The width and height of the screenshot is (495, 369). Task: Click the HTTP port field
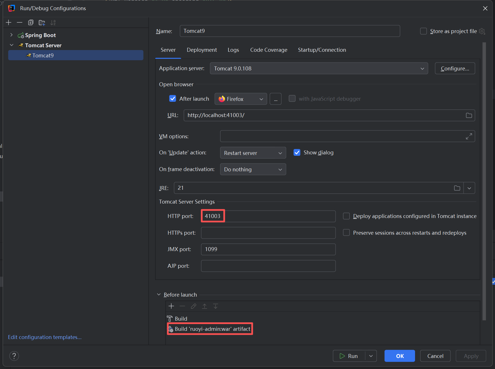tap(268, 216)
